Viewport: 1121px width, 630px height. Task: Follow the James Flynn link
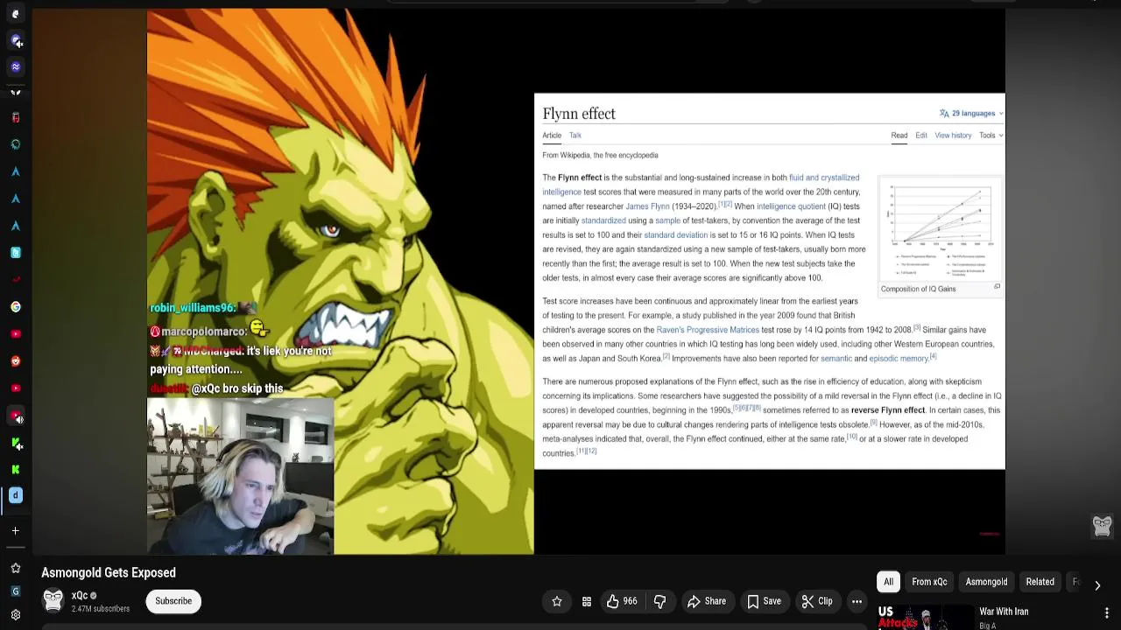[647, 206]
